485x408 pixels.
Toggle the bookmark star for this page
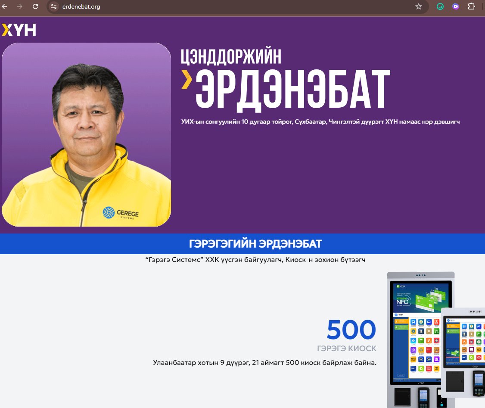point(418,6)
